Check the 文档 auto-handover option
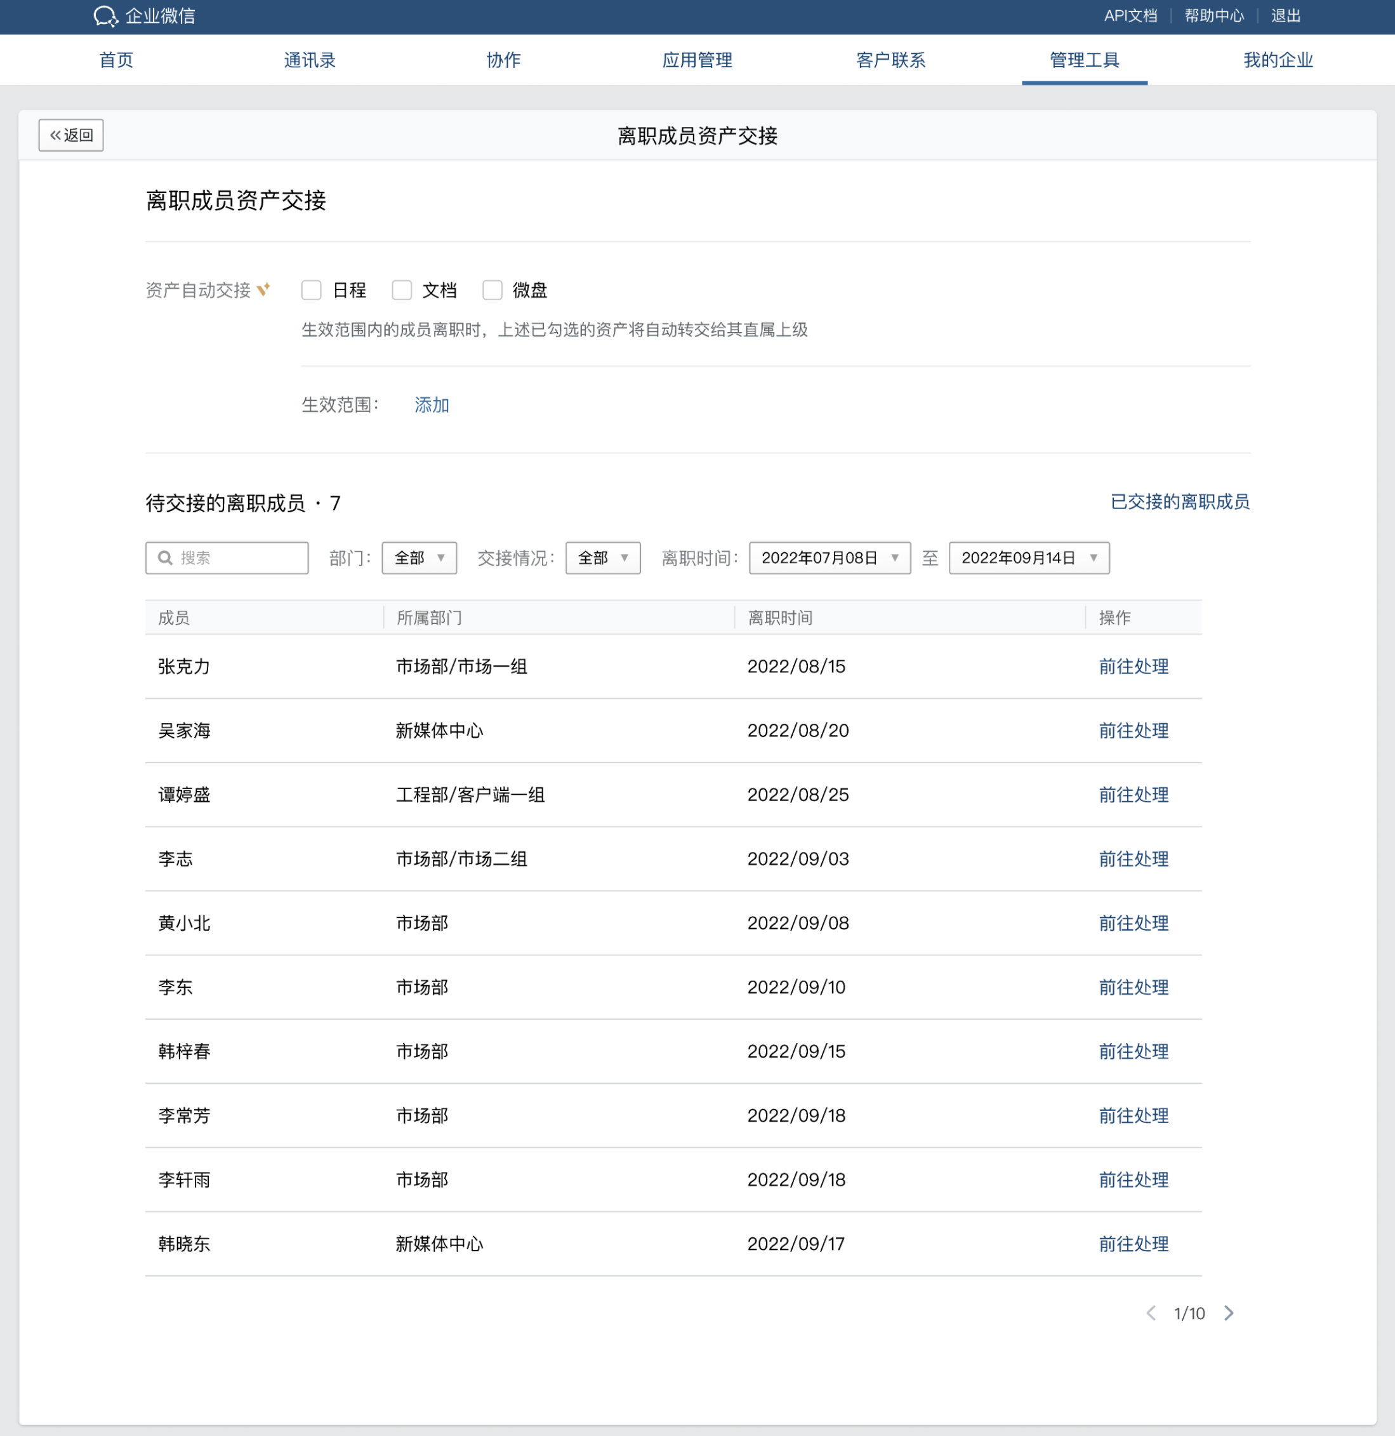 pyautogui.click(x=402, y=290)
